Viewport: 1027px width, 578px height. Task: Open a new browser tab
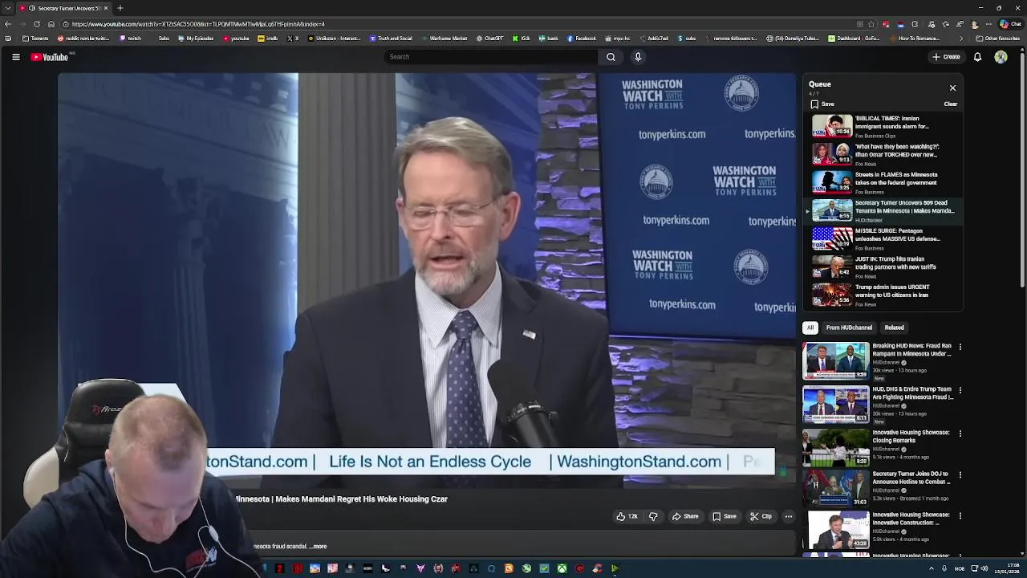tap(120, 8)
